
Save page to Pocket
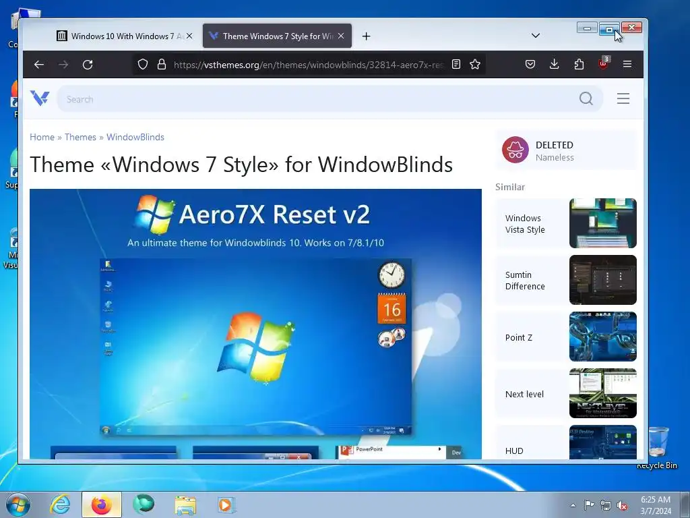(530, 64)
